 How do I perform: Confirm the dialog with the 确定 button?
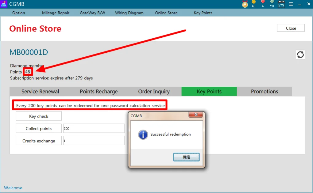pyautogui.click(x=186, y=157)
